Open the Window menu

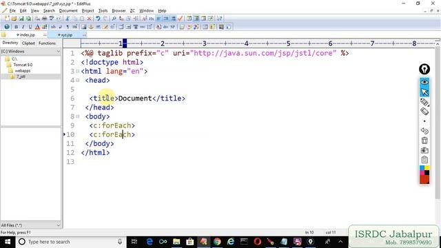pos(146,11)
